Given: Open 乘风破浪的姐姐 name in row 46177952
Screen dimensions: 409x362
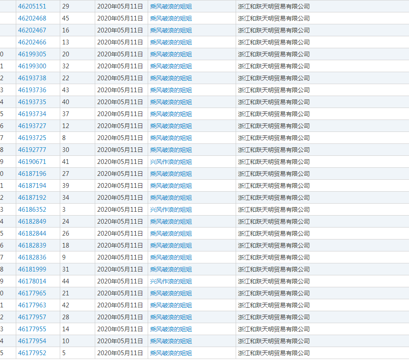Looking at the screenshot, I should click(x=171, y=353).
